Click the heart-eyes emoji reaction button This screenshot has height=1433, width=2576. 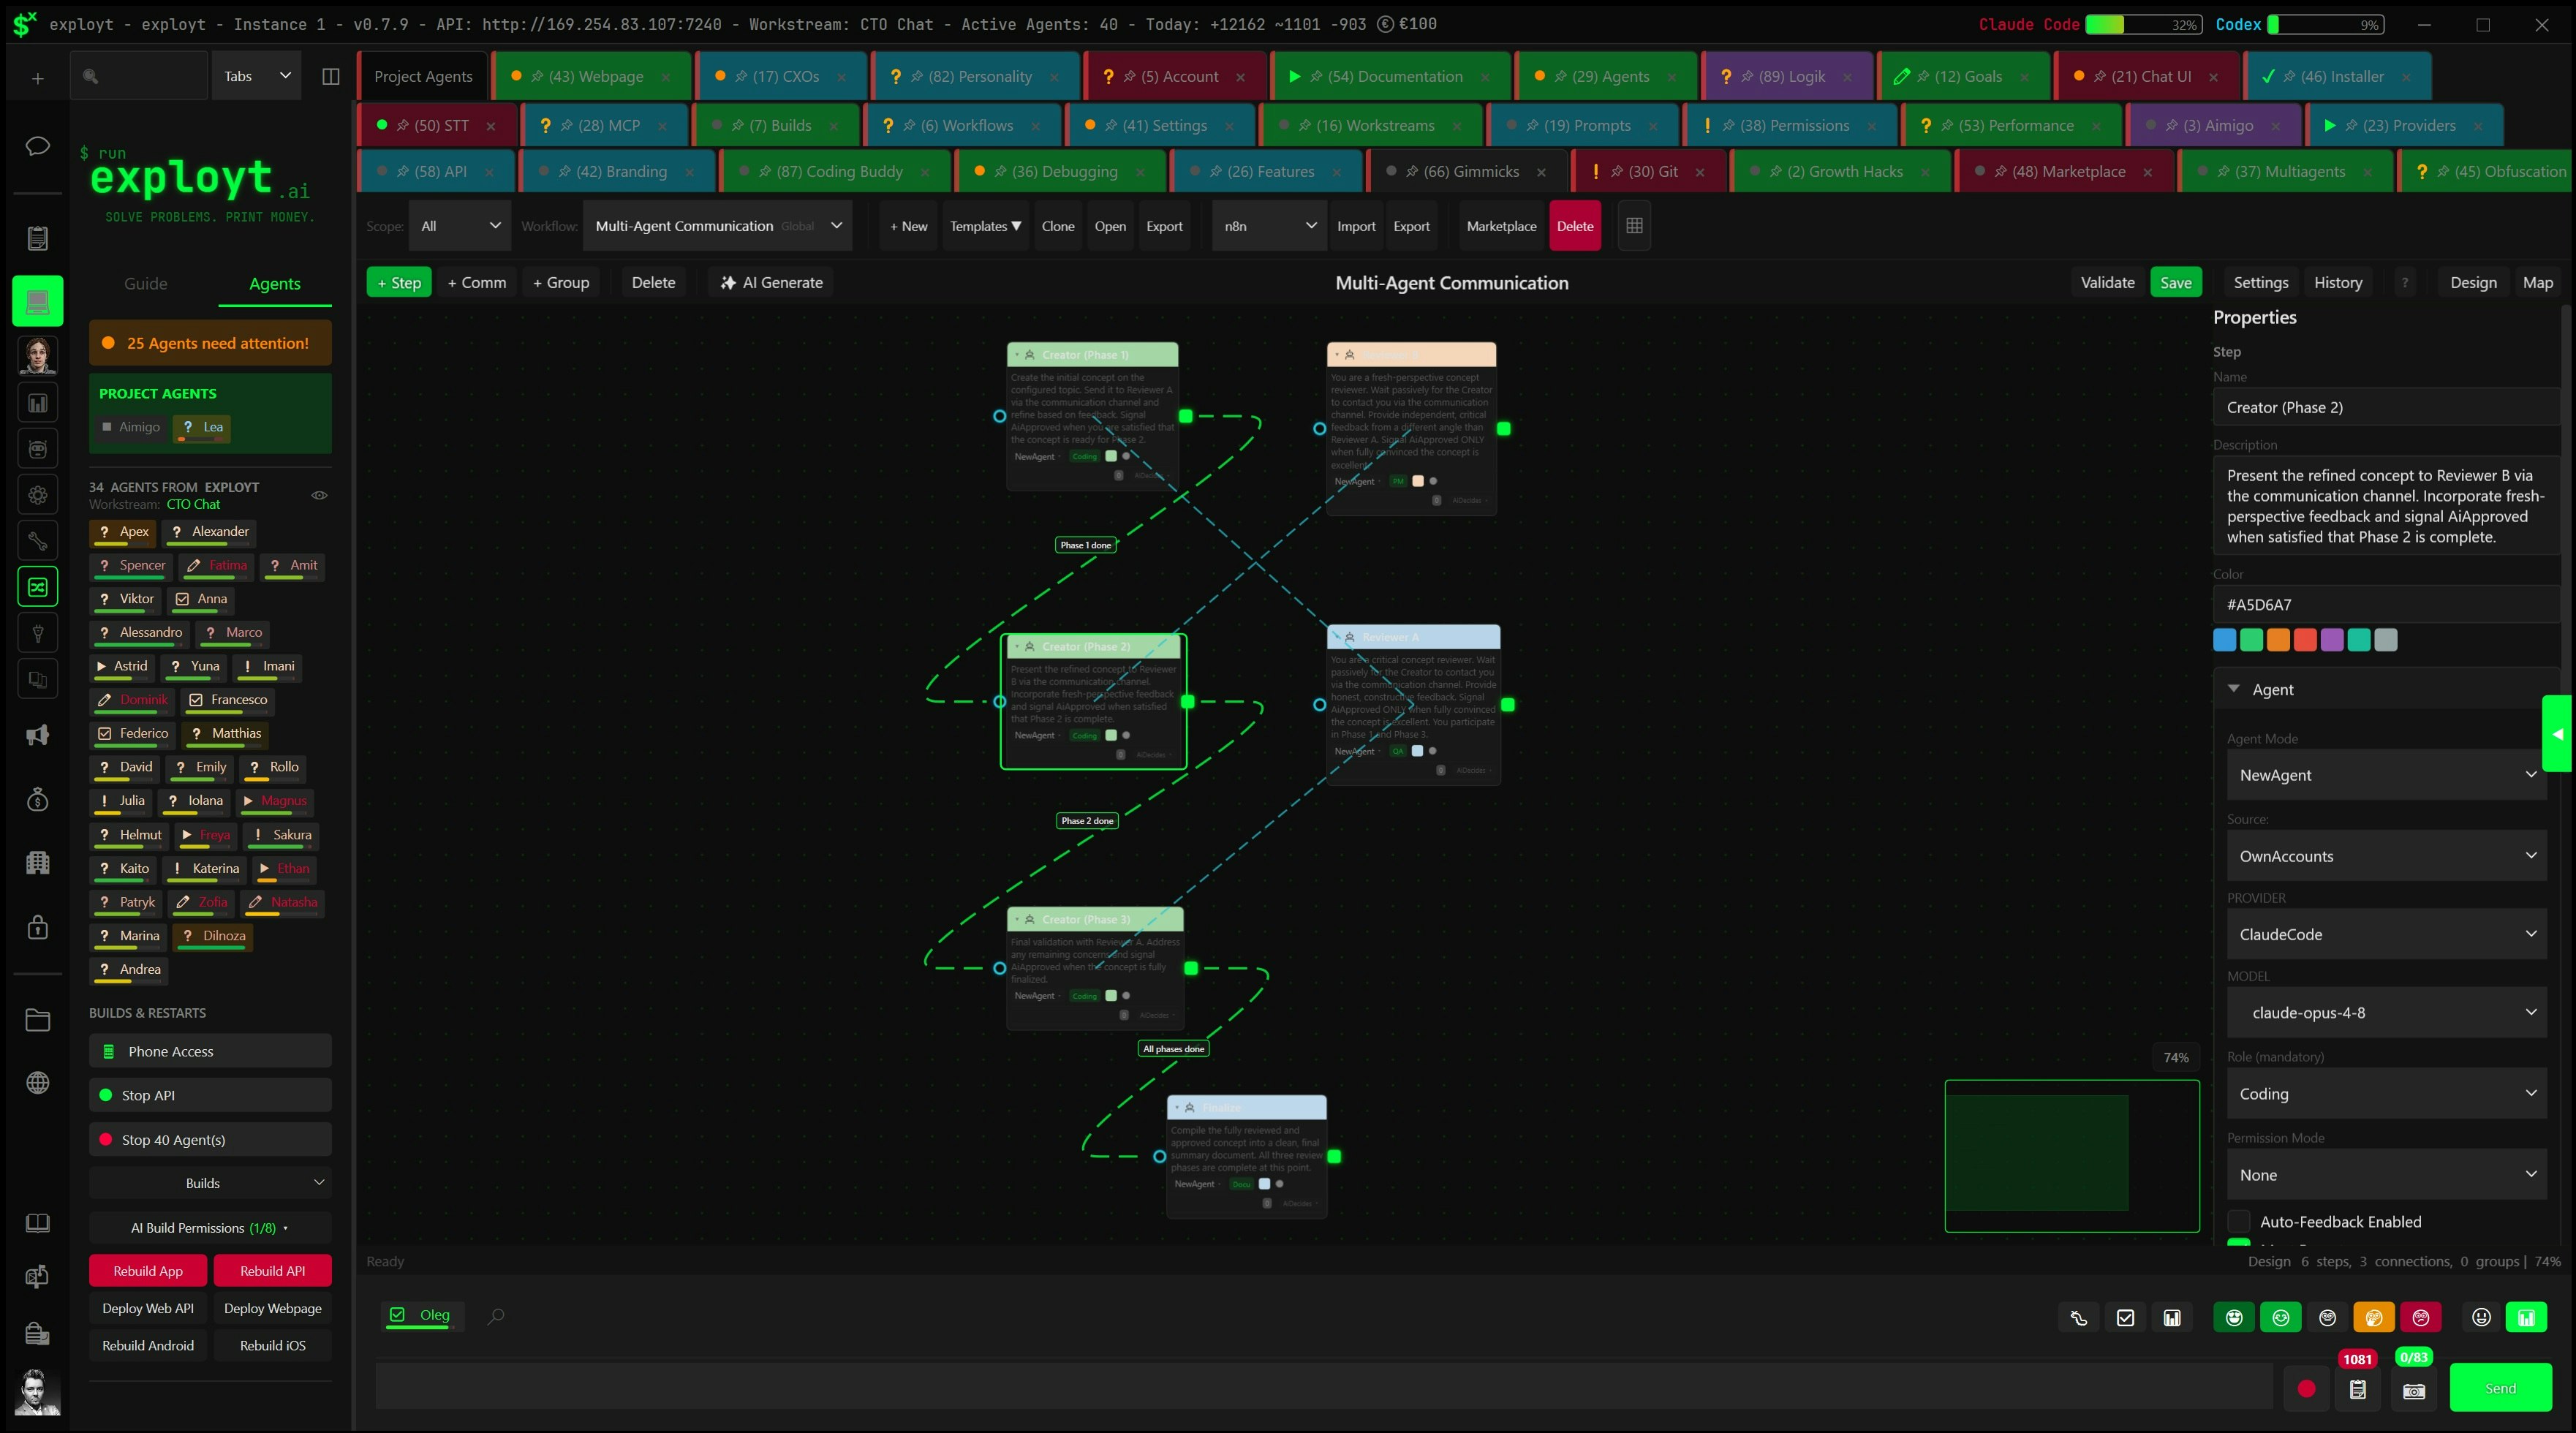[x=2233, y=1318]
